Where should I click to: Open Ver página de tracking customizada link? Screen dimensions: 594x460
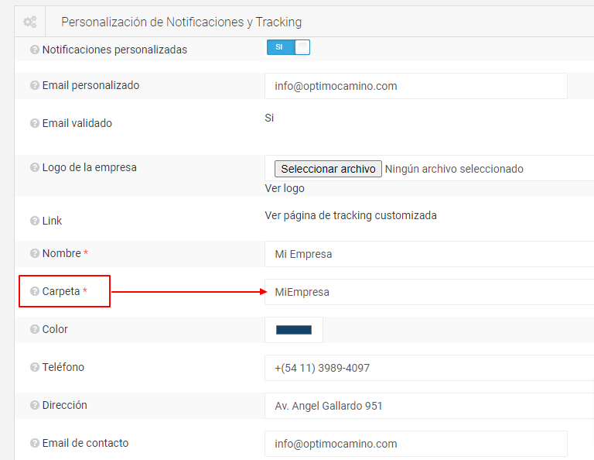pos(350,215)
